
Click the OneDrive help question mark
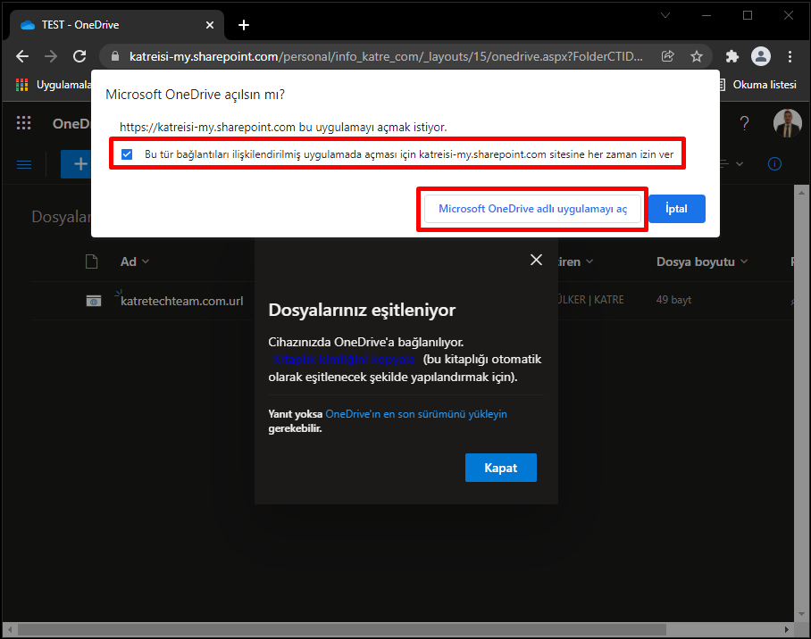pyautogui.click(x=744, y=123)
